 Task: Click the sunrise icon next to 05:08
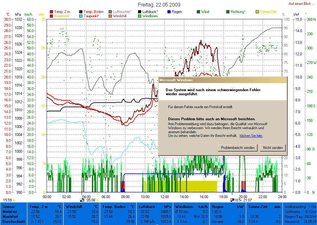tap(97, 200)
